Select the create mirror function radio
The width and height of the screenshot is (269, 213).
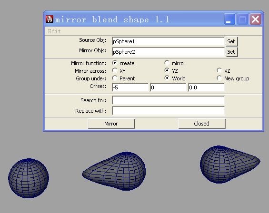(x=115, y=63)
